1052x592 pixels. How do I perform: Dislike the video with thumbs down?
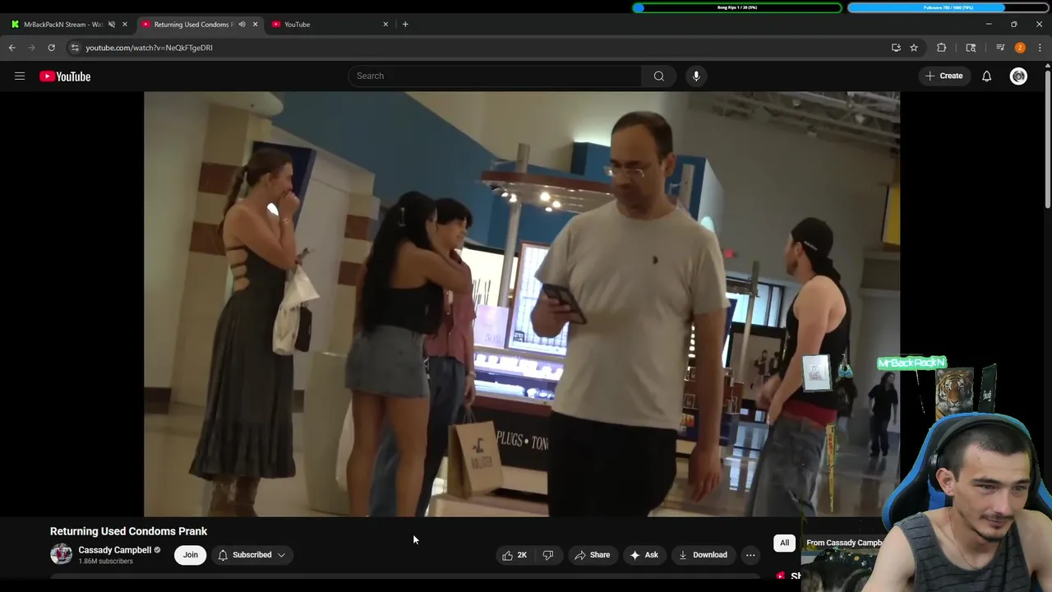(x=548, y=555)
